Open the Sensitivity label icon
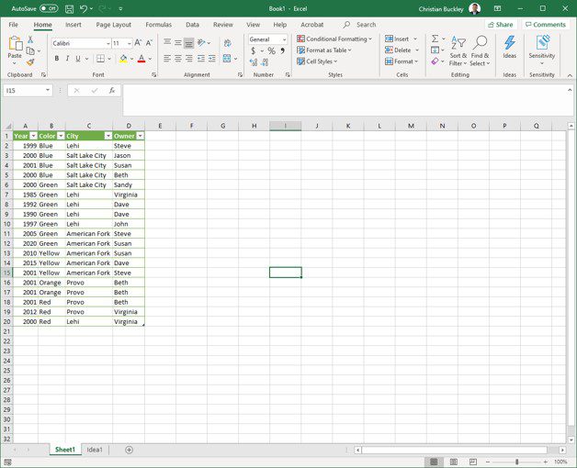 pyautogui.click(x=542, y=44)
